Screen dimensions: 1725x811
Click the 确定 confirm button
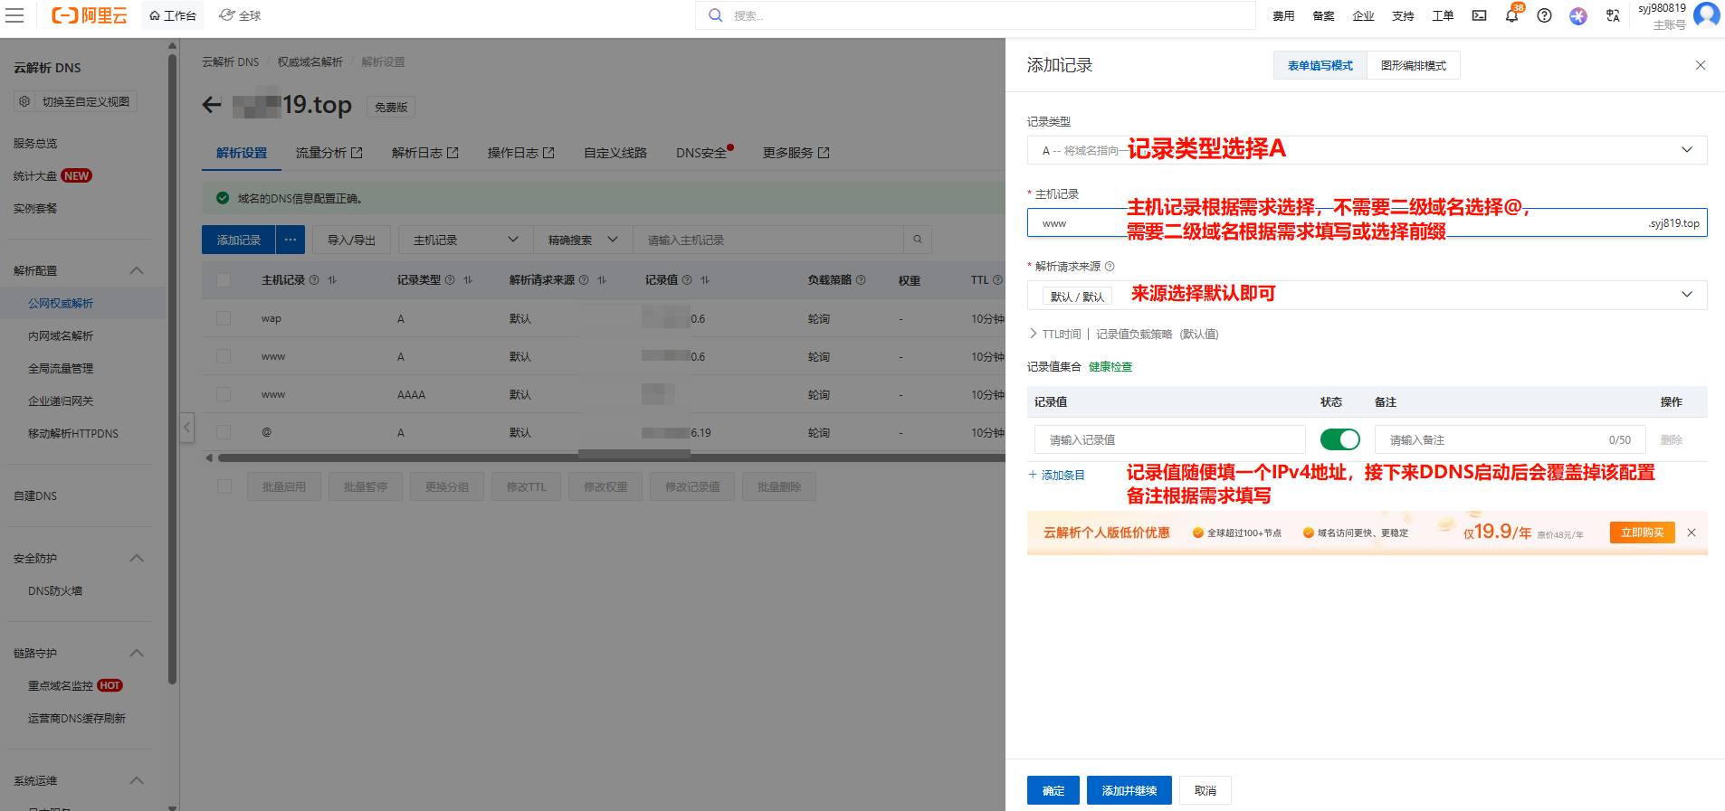1053,790
